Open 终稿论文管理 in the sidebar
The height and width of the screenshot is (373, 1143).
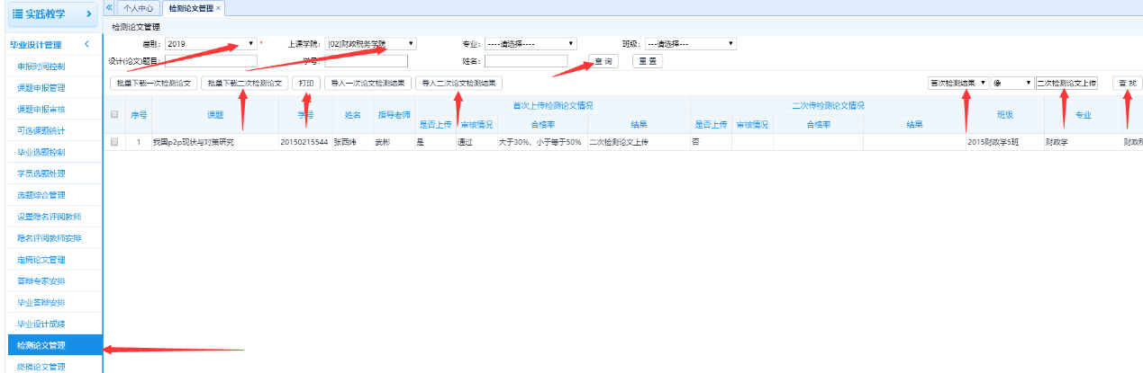(41, 366)
